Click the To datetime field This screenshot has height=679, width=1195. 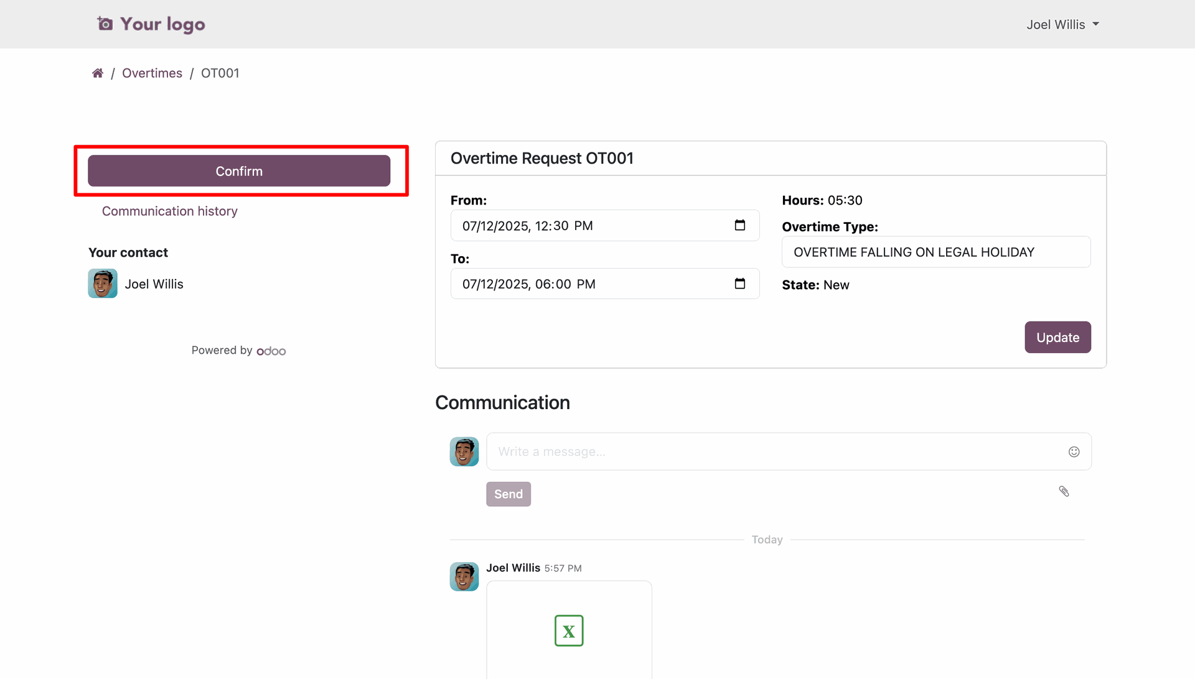click(x=591, y=284)
